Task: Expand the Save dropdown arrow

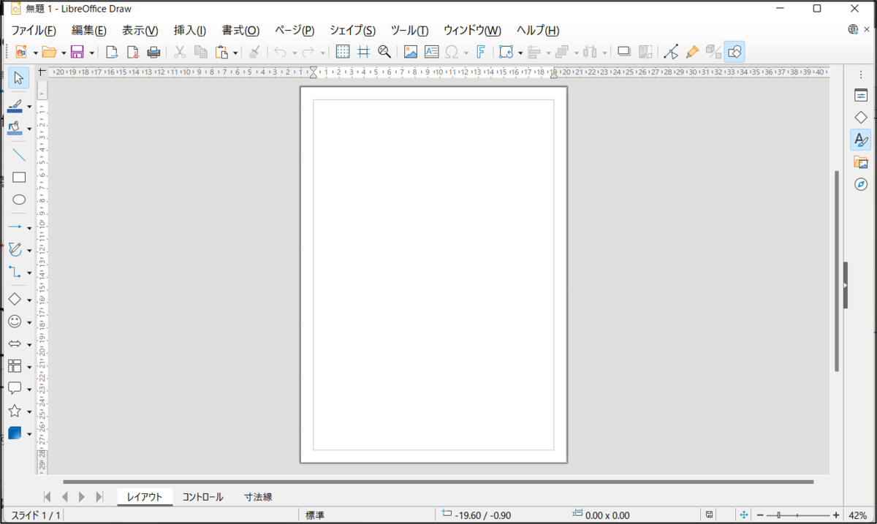Action: click(91, 53)
